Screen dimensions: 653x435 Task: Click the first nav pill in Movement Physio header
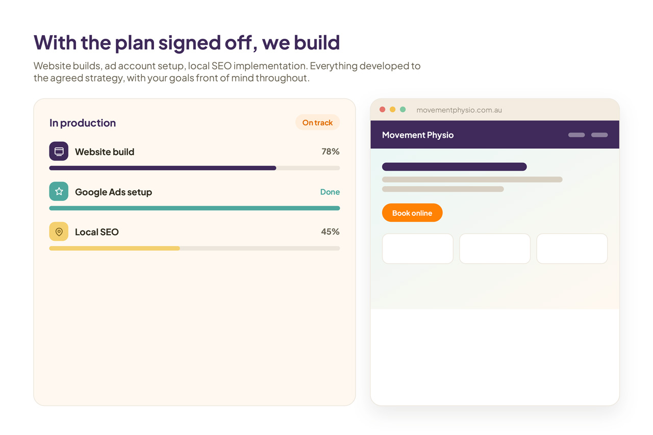[x=576, y=135]
